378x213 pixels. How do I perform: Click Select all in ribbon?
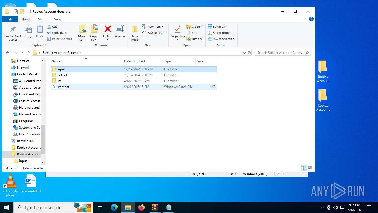(x=217, y=27)
